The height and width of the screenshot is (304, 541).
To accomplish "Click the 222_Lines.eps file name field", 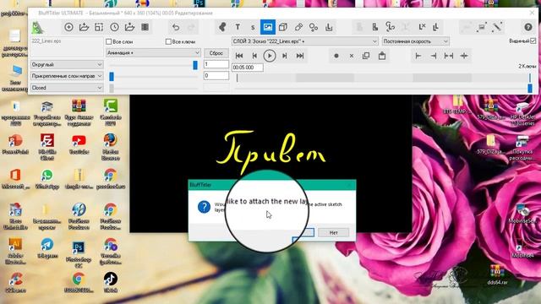I will pyautogui.click(x=67, y=47).
